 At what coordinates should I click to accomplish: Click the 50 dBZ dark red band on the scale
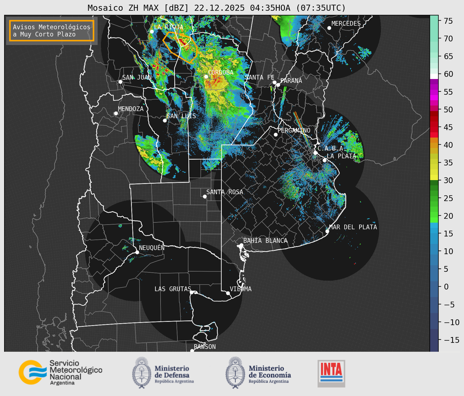pyautogui.click(x=434, y=113)
